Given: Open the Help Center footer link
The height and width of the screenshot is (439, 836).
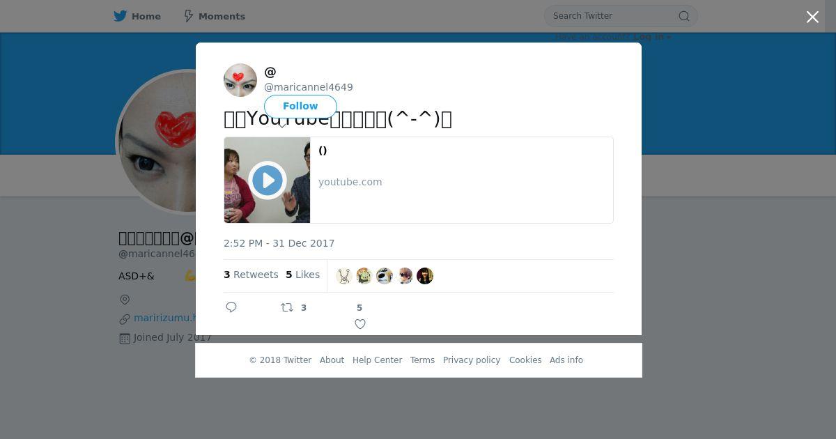Looking at the screenshot, I should [377, 360].
